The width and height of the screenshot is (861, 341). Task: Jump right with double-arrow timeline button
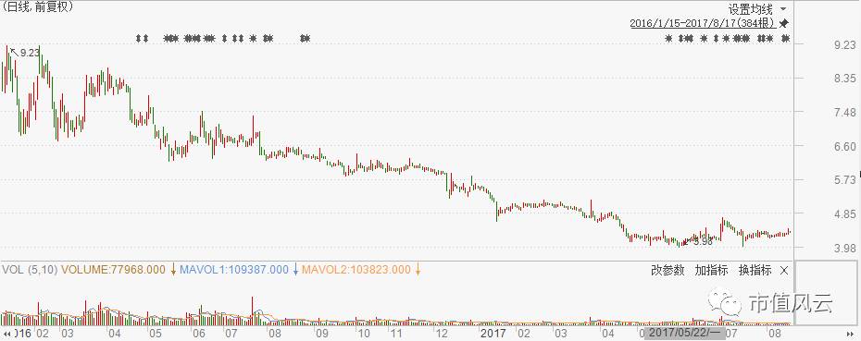(x=853, y=334)
